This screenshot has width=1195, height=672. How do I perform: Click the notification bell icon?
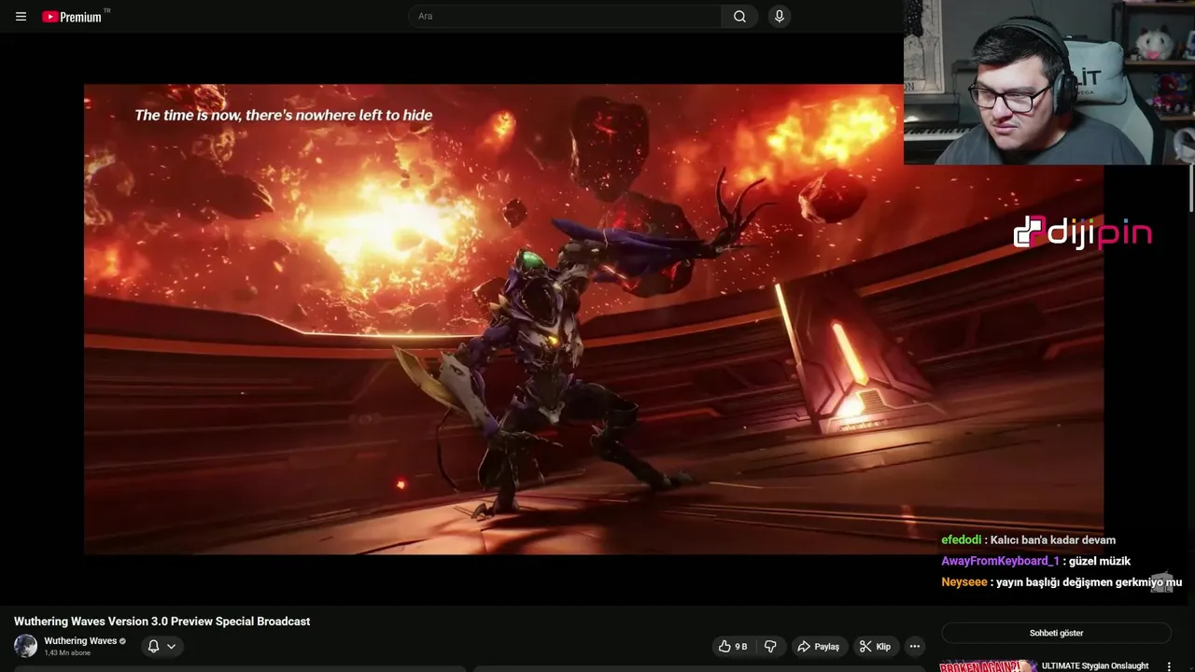tap(153, 646)
